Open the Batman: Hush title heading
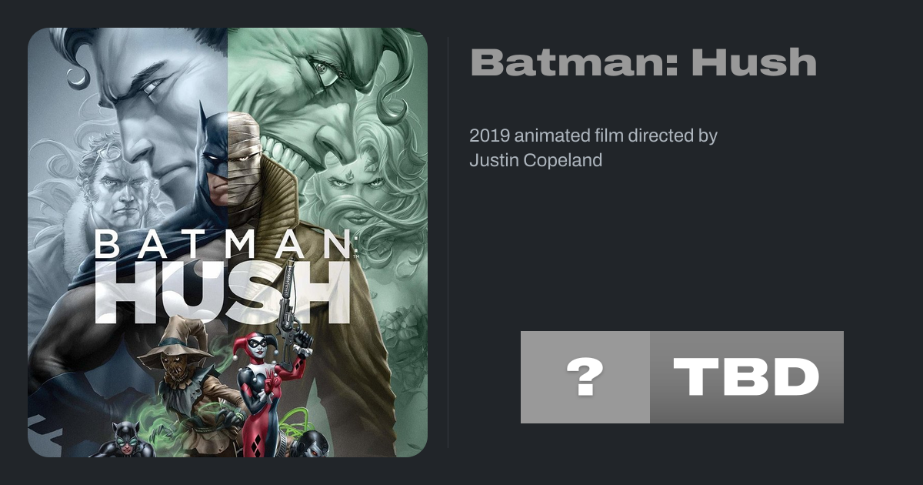Screen dimensions: 923x485 click(643, 62)
